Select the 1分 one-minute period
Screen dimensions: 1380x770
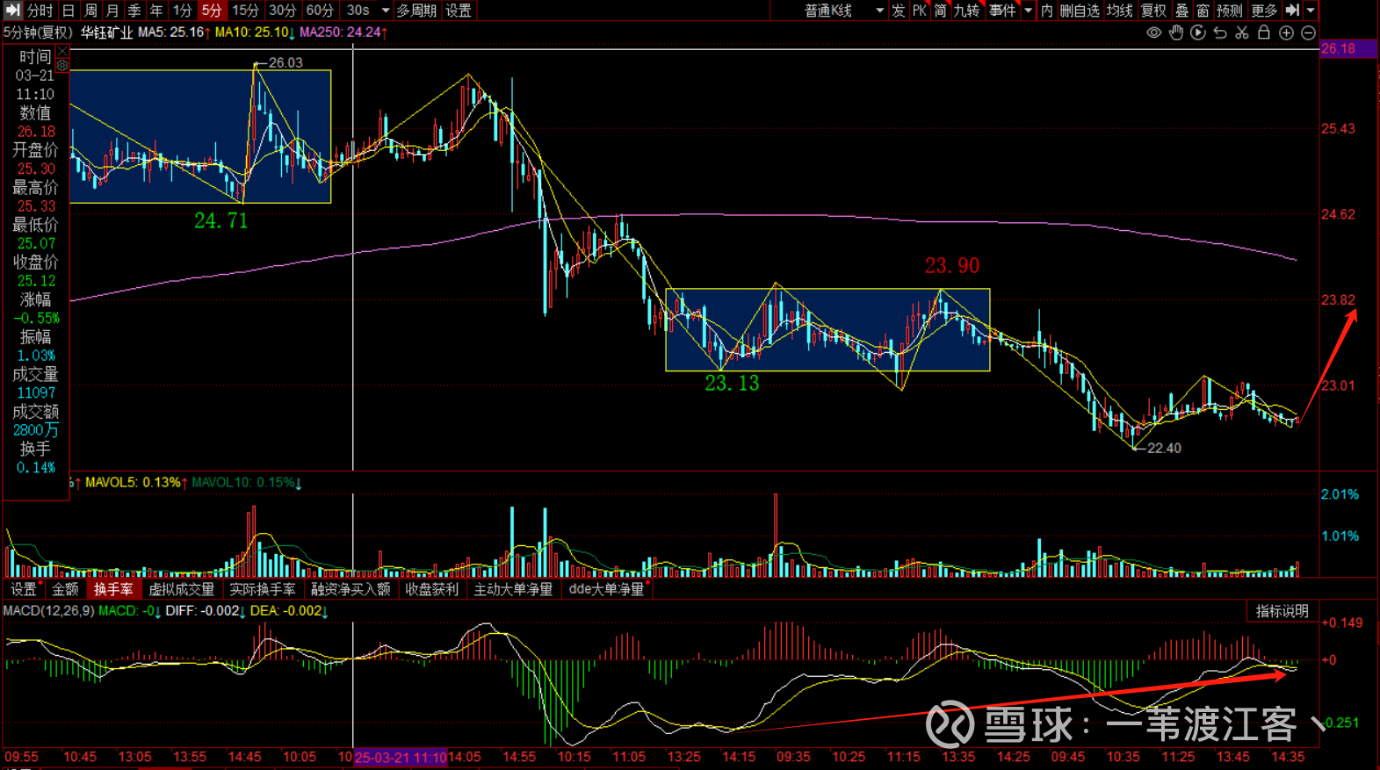point(183,11)
